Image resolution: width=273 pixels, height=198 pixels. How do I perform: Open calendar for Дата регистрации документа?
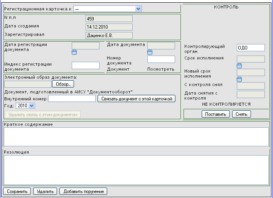(x=74, y=52)
